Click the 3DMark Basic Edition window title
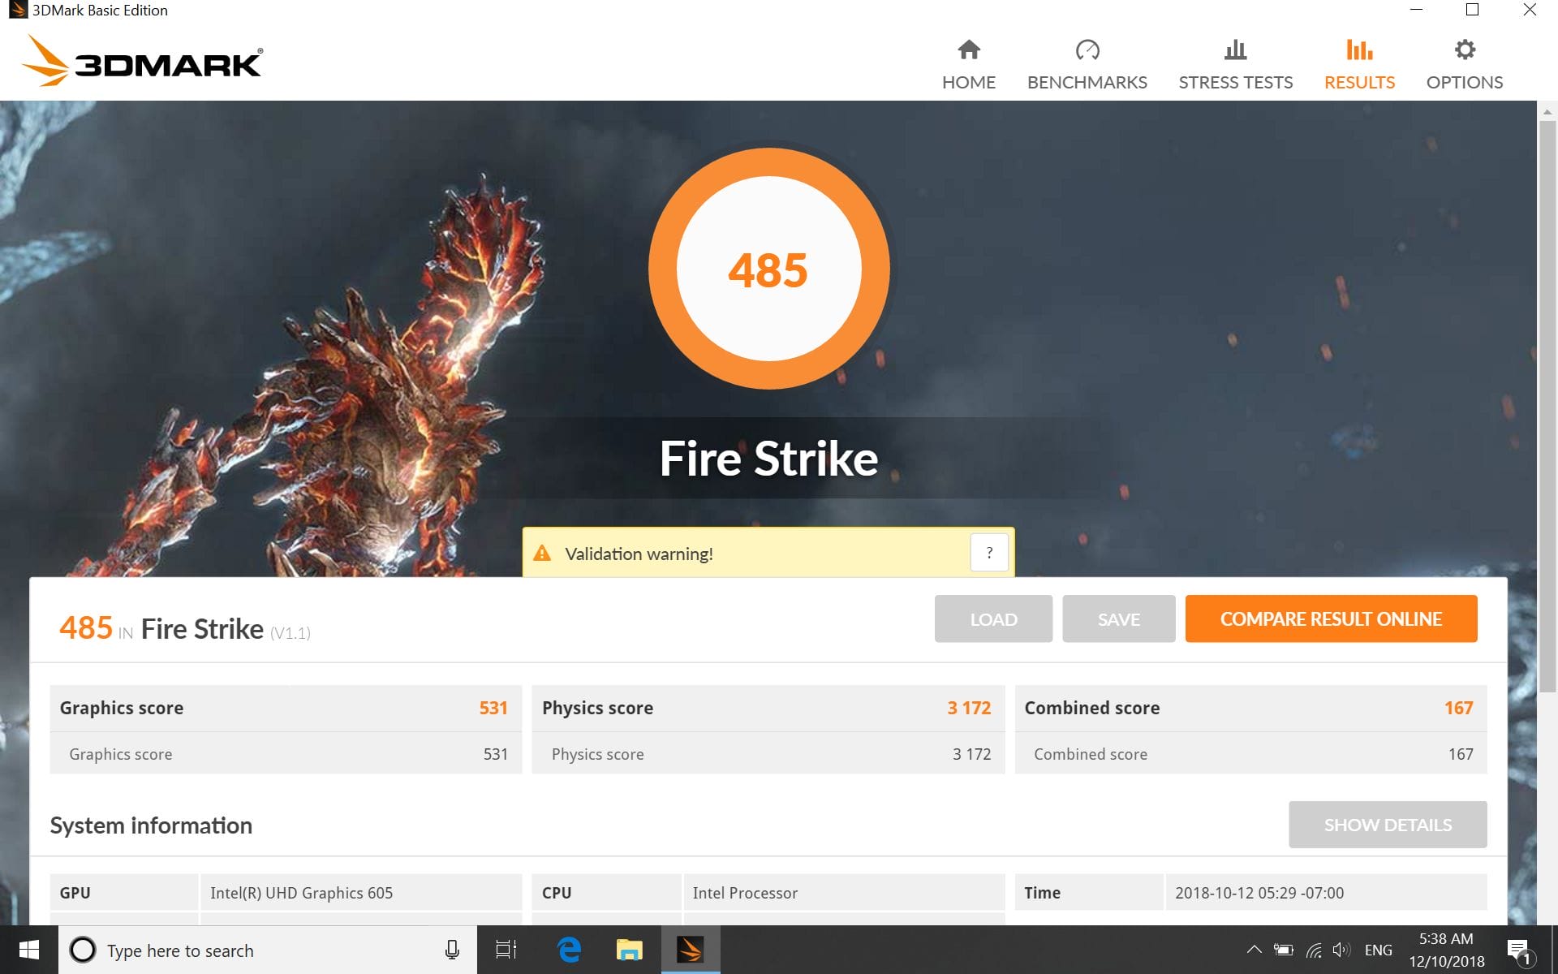Image resolution: width=1558 pixels, height=974 pixels. pyautogui.click(x=99, y=11)
